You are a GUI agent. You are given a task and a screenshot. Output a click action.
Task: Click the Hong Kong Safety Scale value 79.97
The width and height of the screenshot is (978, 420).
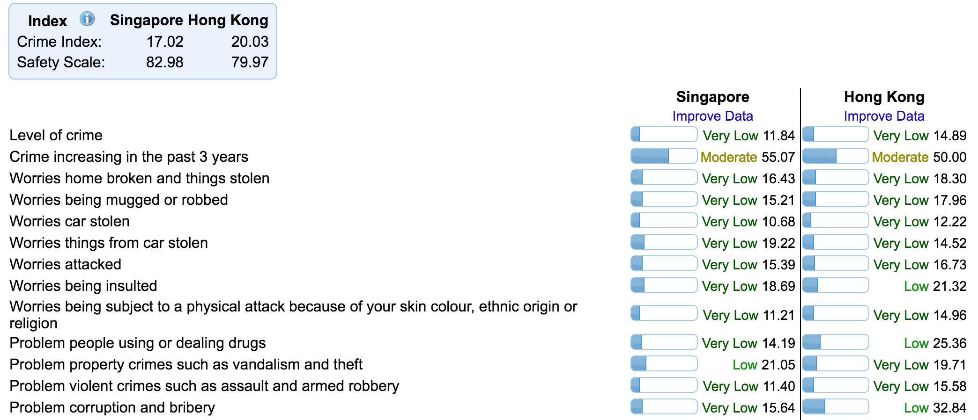pos(250,62)
